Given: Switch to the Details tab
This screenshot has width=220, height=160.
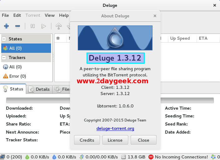Looking at the screenshot, I should coord(39,89).
